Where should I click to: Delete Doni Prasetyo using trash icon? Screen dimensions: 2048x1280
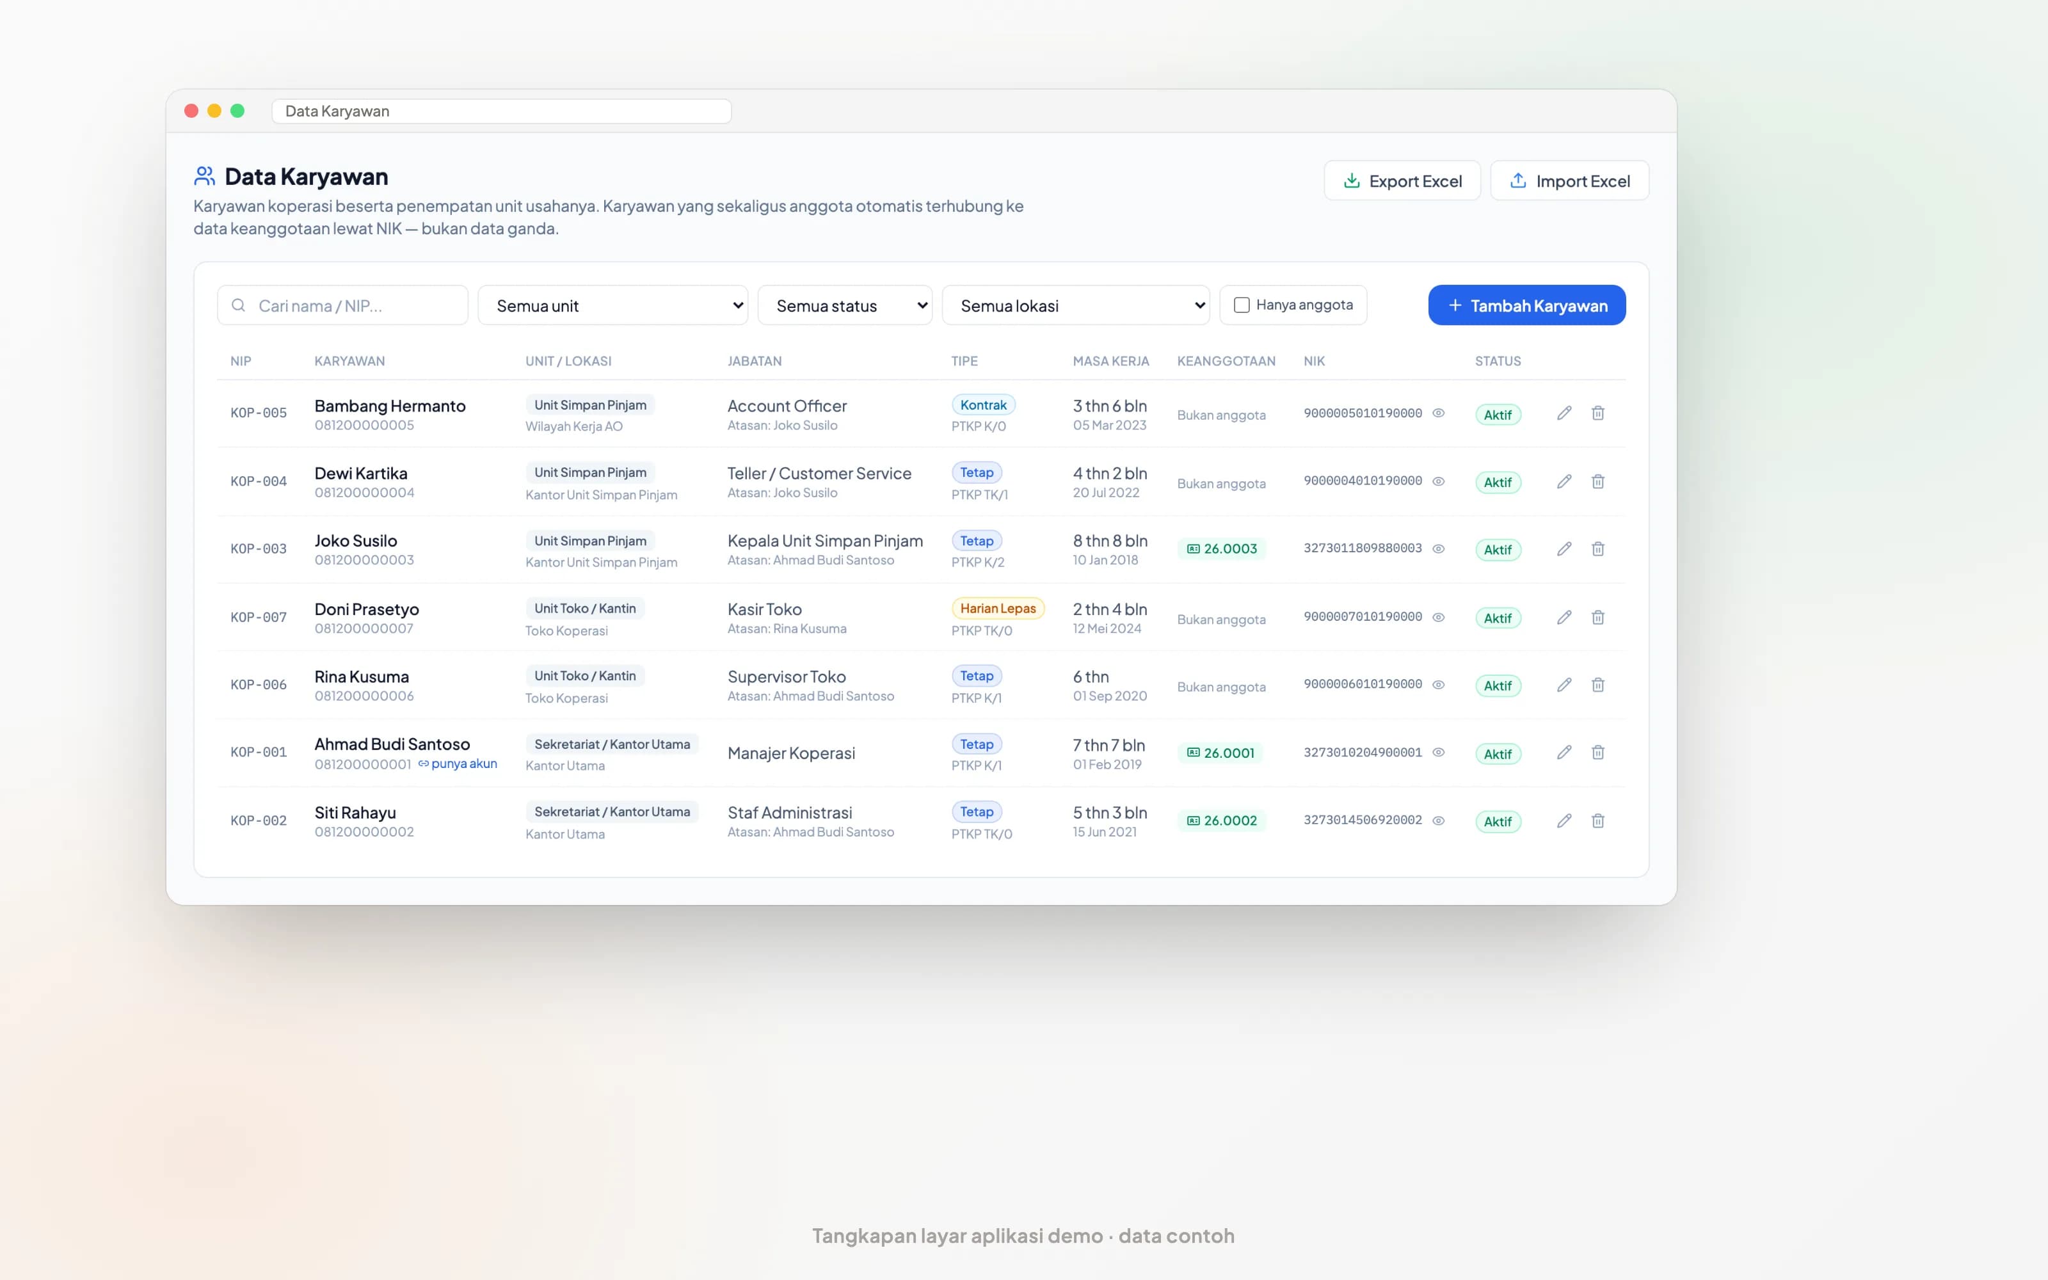[x=1598, y=617]
